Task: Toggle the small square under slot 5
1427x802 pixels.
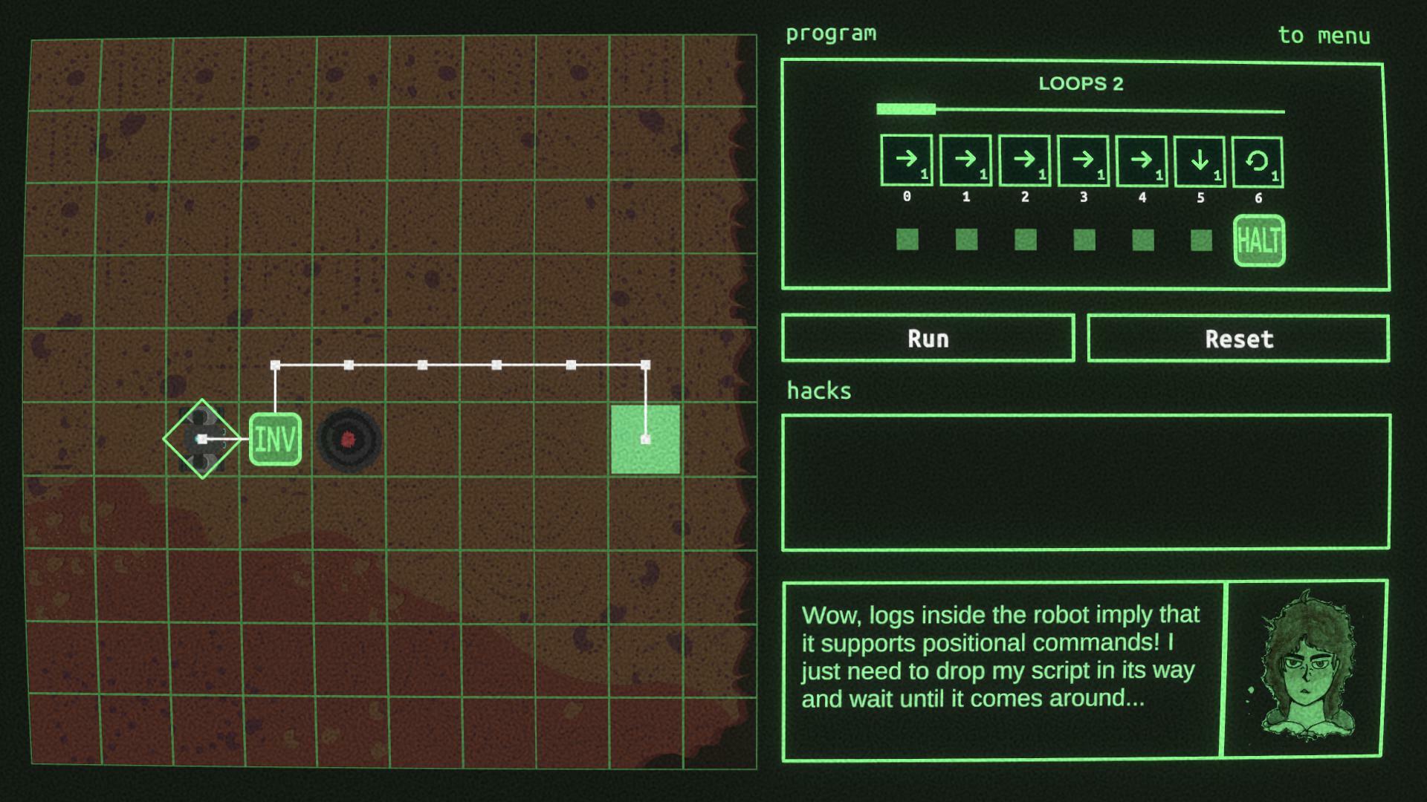Action: click(x=1201, y=240)
